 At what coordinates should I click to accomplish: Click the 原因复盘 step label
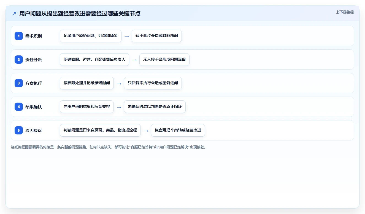(x=34, y=130)
